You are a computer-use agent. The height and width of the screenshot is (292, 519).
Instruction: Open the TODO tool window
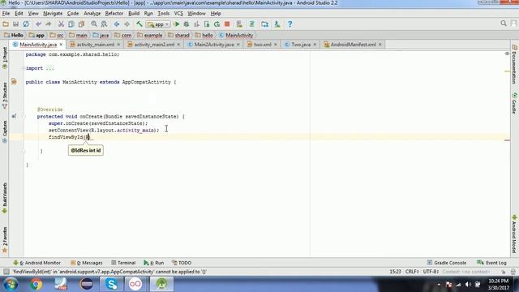[182, 263]
